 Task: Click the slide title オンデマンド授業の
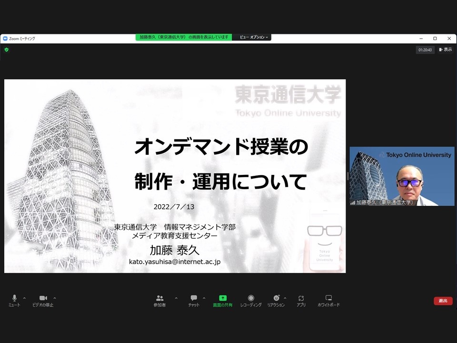tap(221, 147)
